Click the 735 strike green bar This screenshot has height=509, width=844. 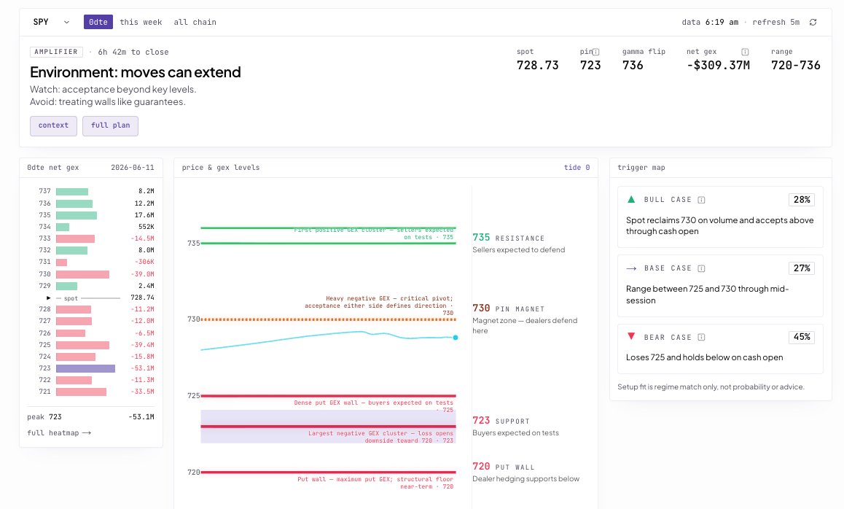coord(77,215)
